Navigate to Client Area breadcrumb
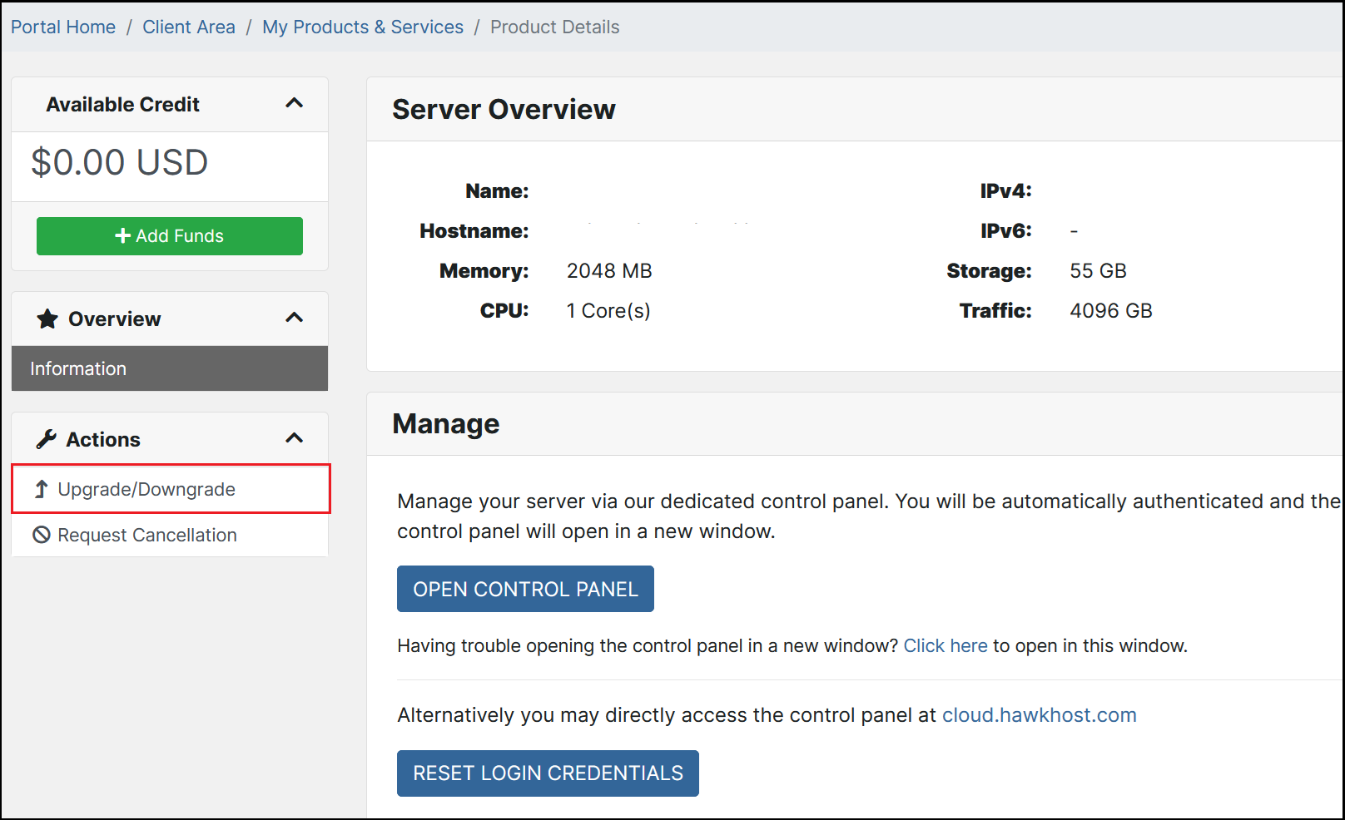The height and width of the screenshot is (820, 1345). [189, 27]
